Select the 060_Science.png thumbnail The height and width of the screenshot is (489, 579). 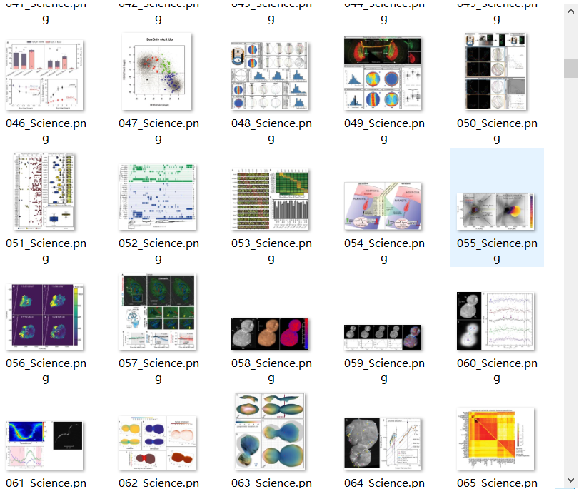(x=495, y=321)
